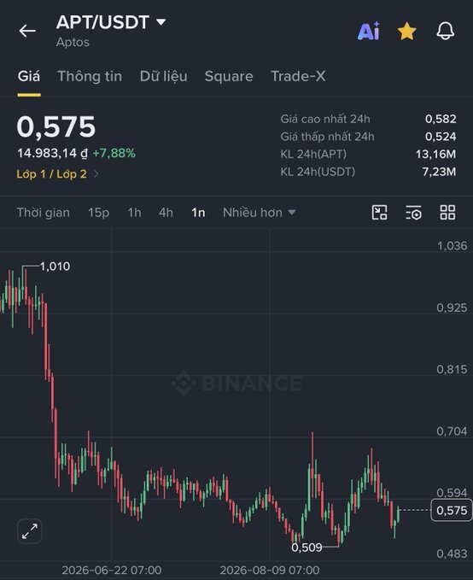Image resolution: width=473 pixels, height=580 pixels.
Task: Open the AI assistant icon
Action: [x=368, y=31]
